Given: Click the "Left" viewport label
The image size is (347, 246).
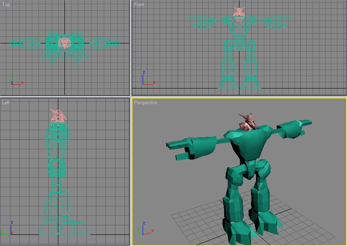Looking at the screenshot, I should 6,103.
